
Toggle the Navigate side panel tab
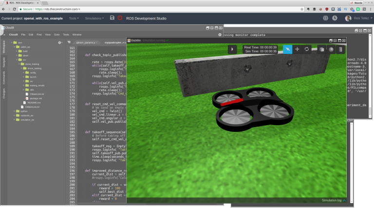coord(4,61)
